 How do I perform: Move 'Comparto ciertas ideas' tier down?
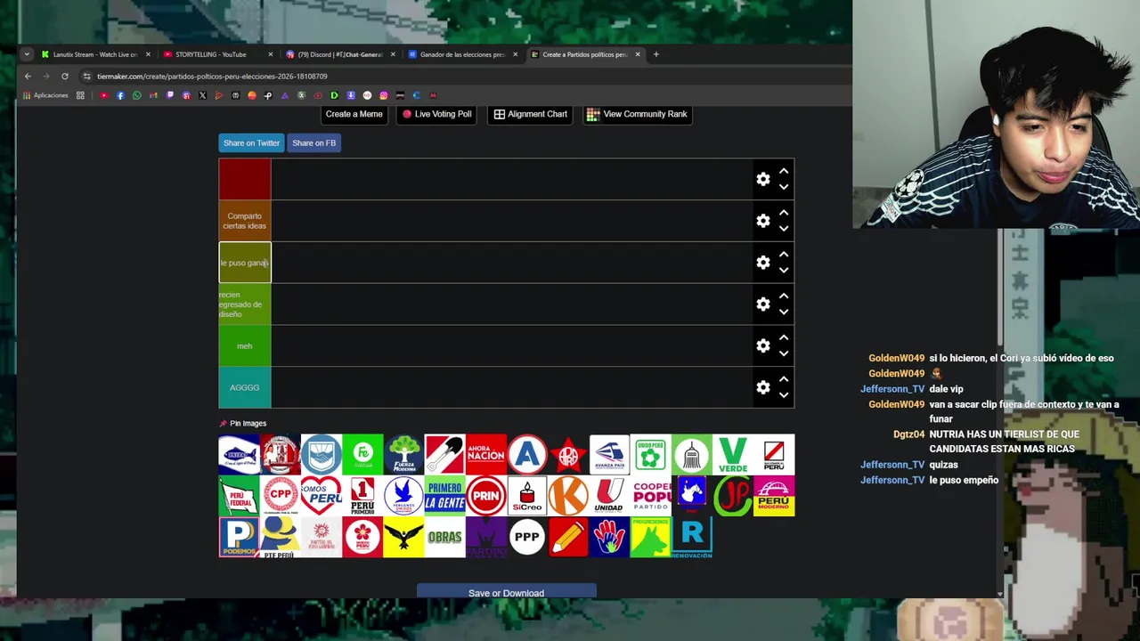[784, 229]
